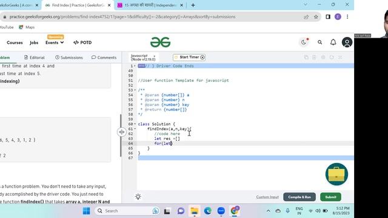Open the site search magnifier
388x218 pixels.
coord(319,42)
